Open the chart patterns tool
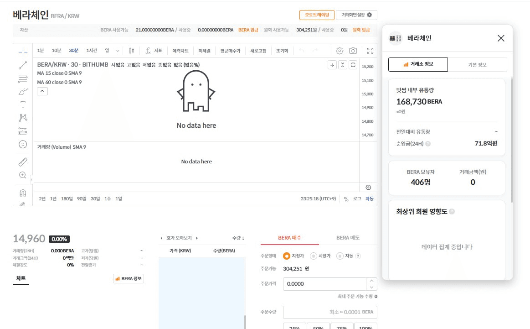 click(x=23, y=118)
